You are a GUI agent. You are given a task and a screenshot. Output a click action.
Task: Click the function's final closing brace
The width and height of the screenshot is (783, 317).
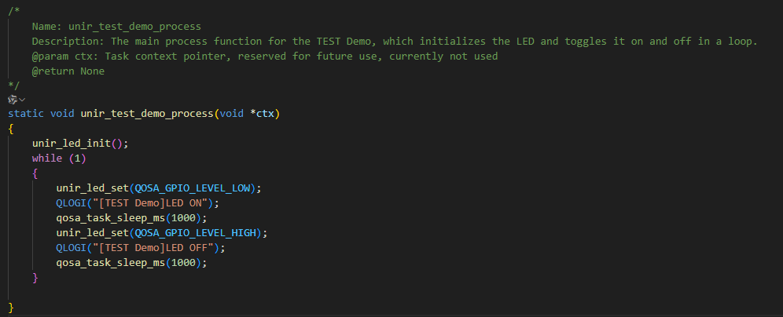(x=11, y=307)
